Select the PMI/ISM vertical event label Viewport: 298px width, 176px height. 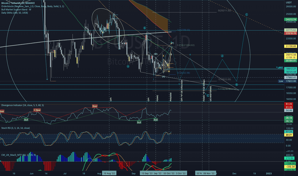tap(171, 97)
